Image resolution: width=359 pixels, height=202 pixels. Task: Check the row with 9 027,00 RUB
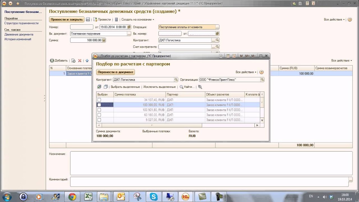click(99, 120)
